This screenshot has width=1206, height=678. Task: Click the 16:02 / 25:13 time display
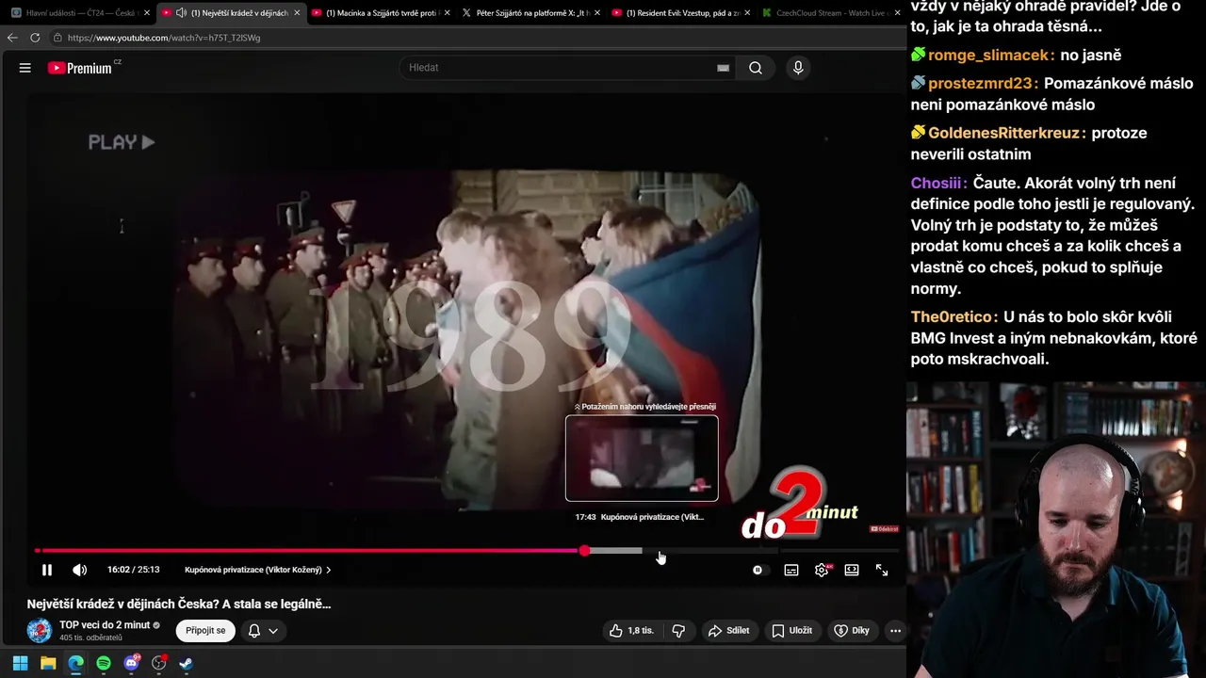click(x=133, y=570)
